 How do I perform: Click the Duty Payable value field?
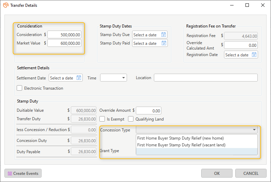coord(83,151)
